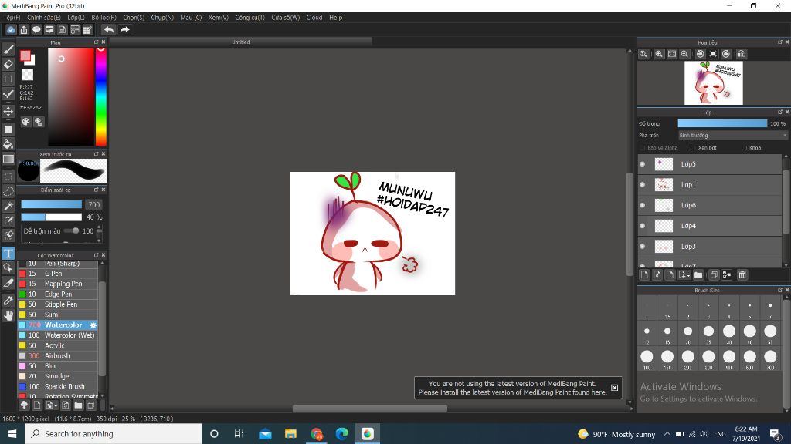The height and width of the screenshot is (444, 791).
Task: Select the G Pen brush
Action: point(58,274)
